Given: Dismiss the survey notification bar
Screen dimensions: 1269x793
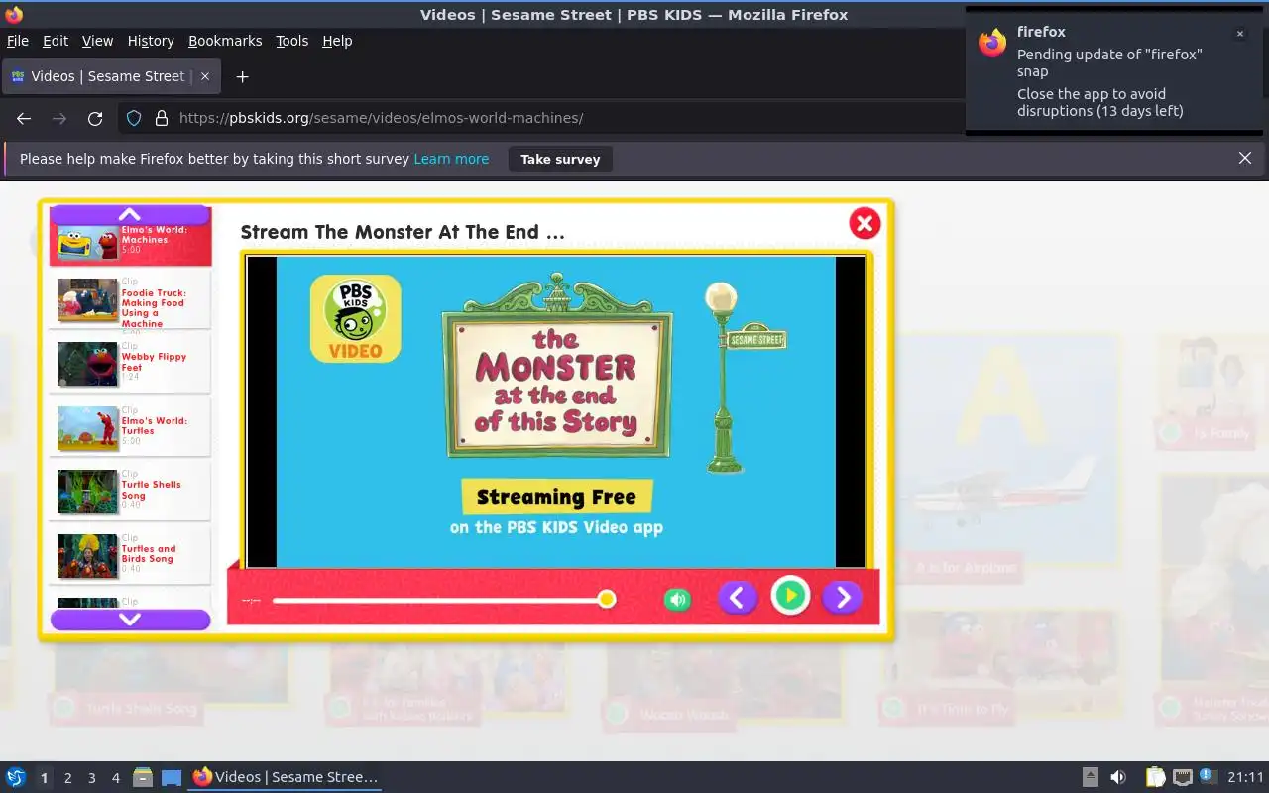Looking at the screenshot, I should coord(1245,158).
